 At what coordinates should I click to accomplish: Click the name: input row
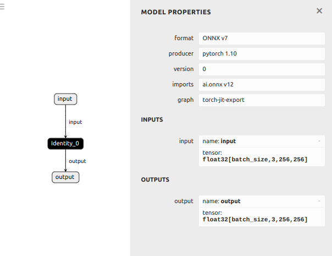(x=262, y=141)
